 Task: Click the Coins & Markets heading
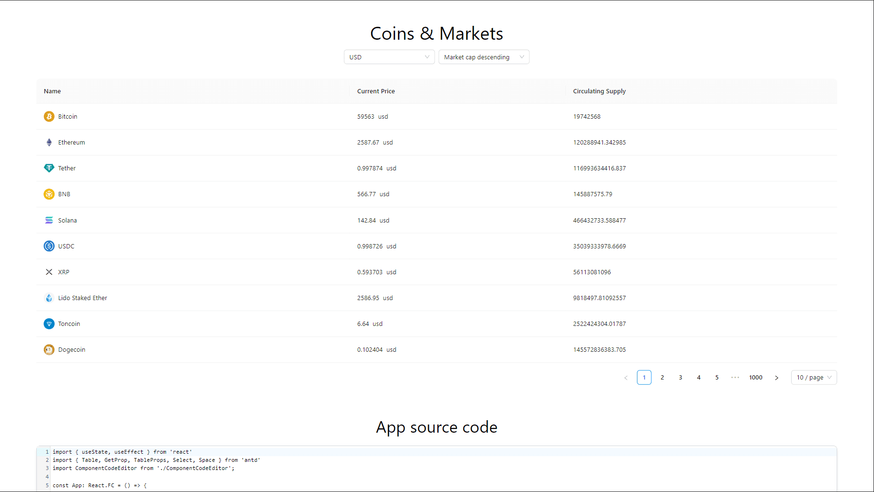[437, 34]
